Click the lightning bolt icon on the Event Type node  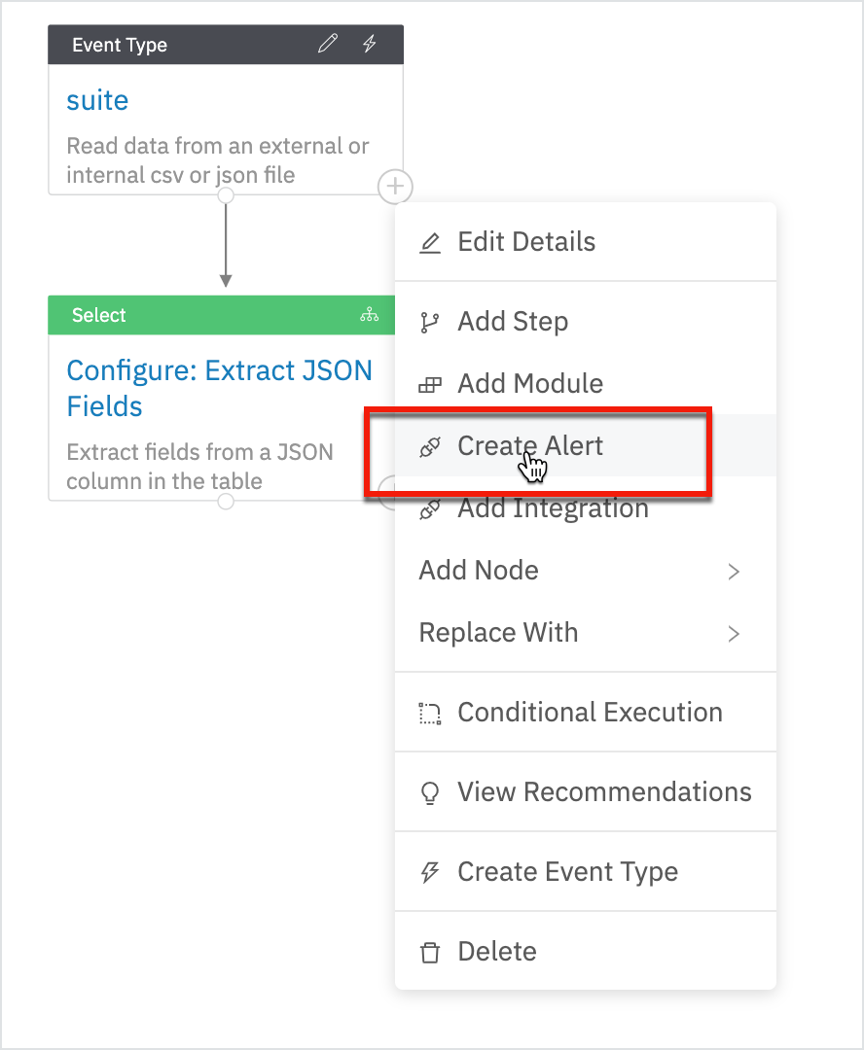[x=370, y=43]
